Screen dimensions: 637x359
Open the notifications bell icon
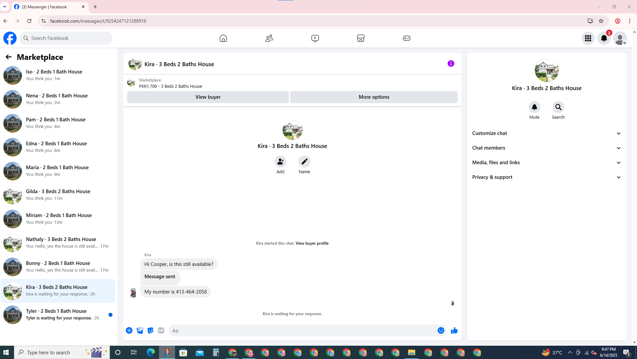click(x=604, y=38)
